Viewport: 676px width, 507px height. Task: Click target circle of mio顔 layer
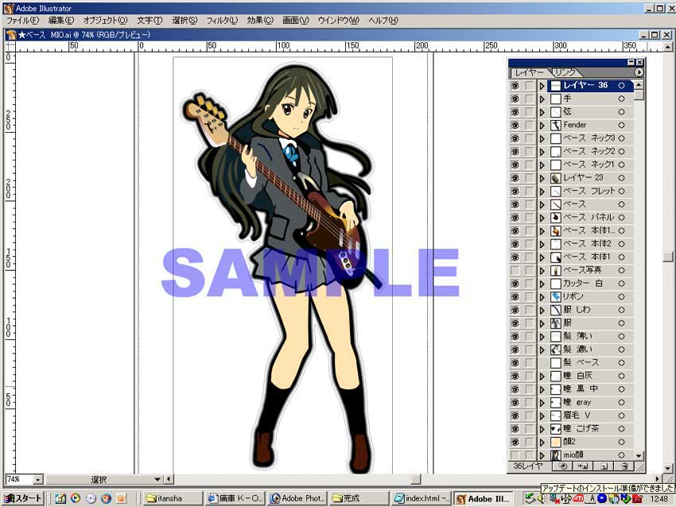pos(621,455)
